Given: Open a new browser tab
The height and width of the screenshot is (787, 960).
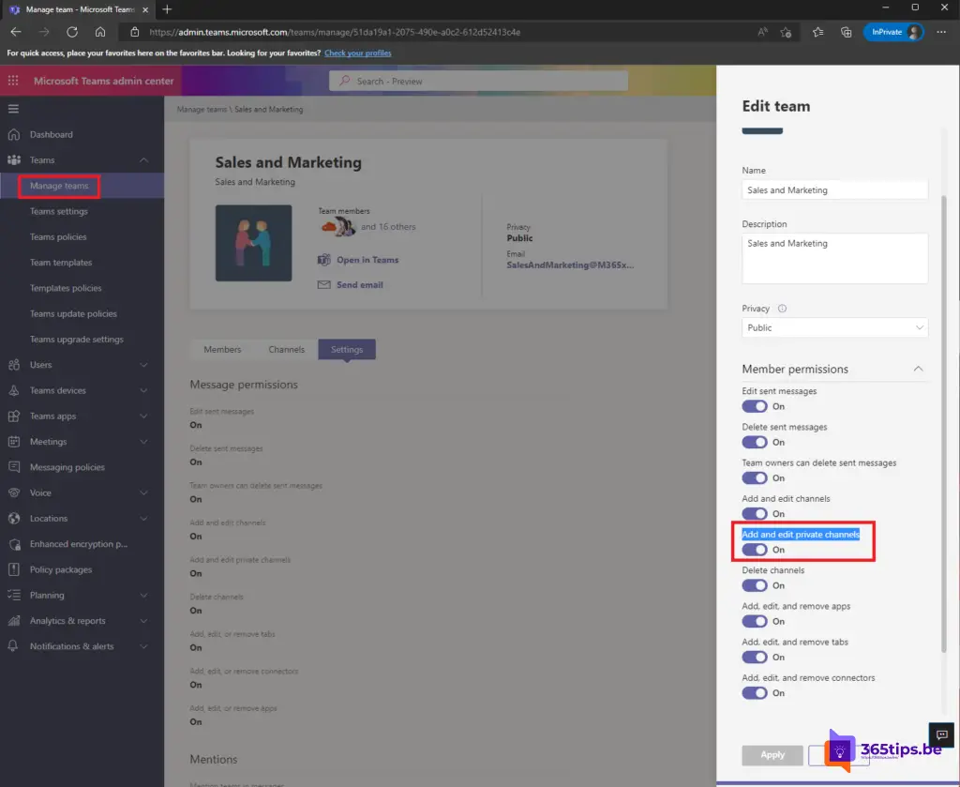Looking at the screenshot, I should (x=167, y=9).
